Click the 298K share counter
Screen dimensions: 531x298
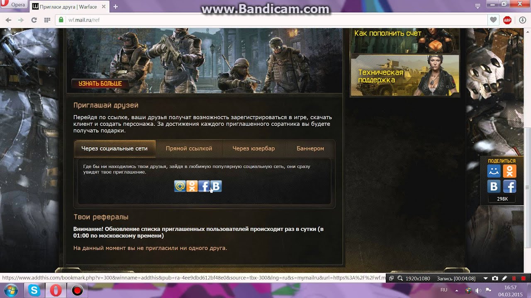tap(502, 199)
